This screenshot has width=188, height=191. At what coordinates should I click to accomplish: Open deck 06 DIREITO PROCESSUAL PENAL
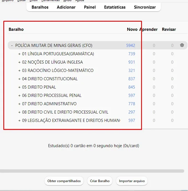point(52,95)
